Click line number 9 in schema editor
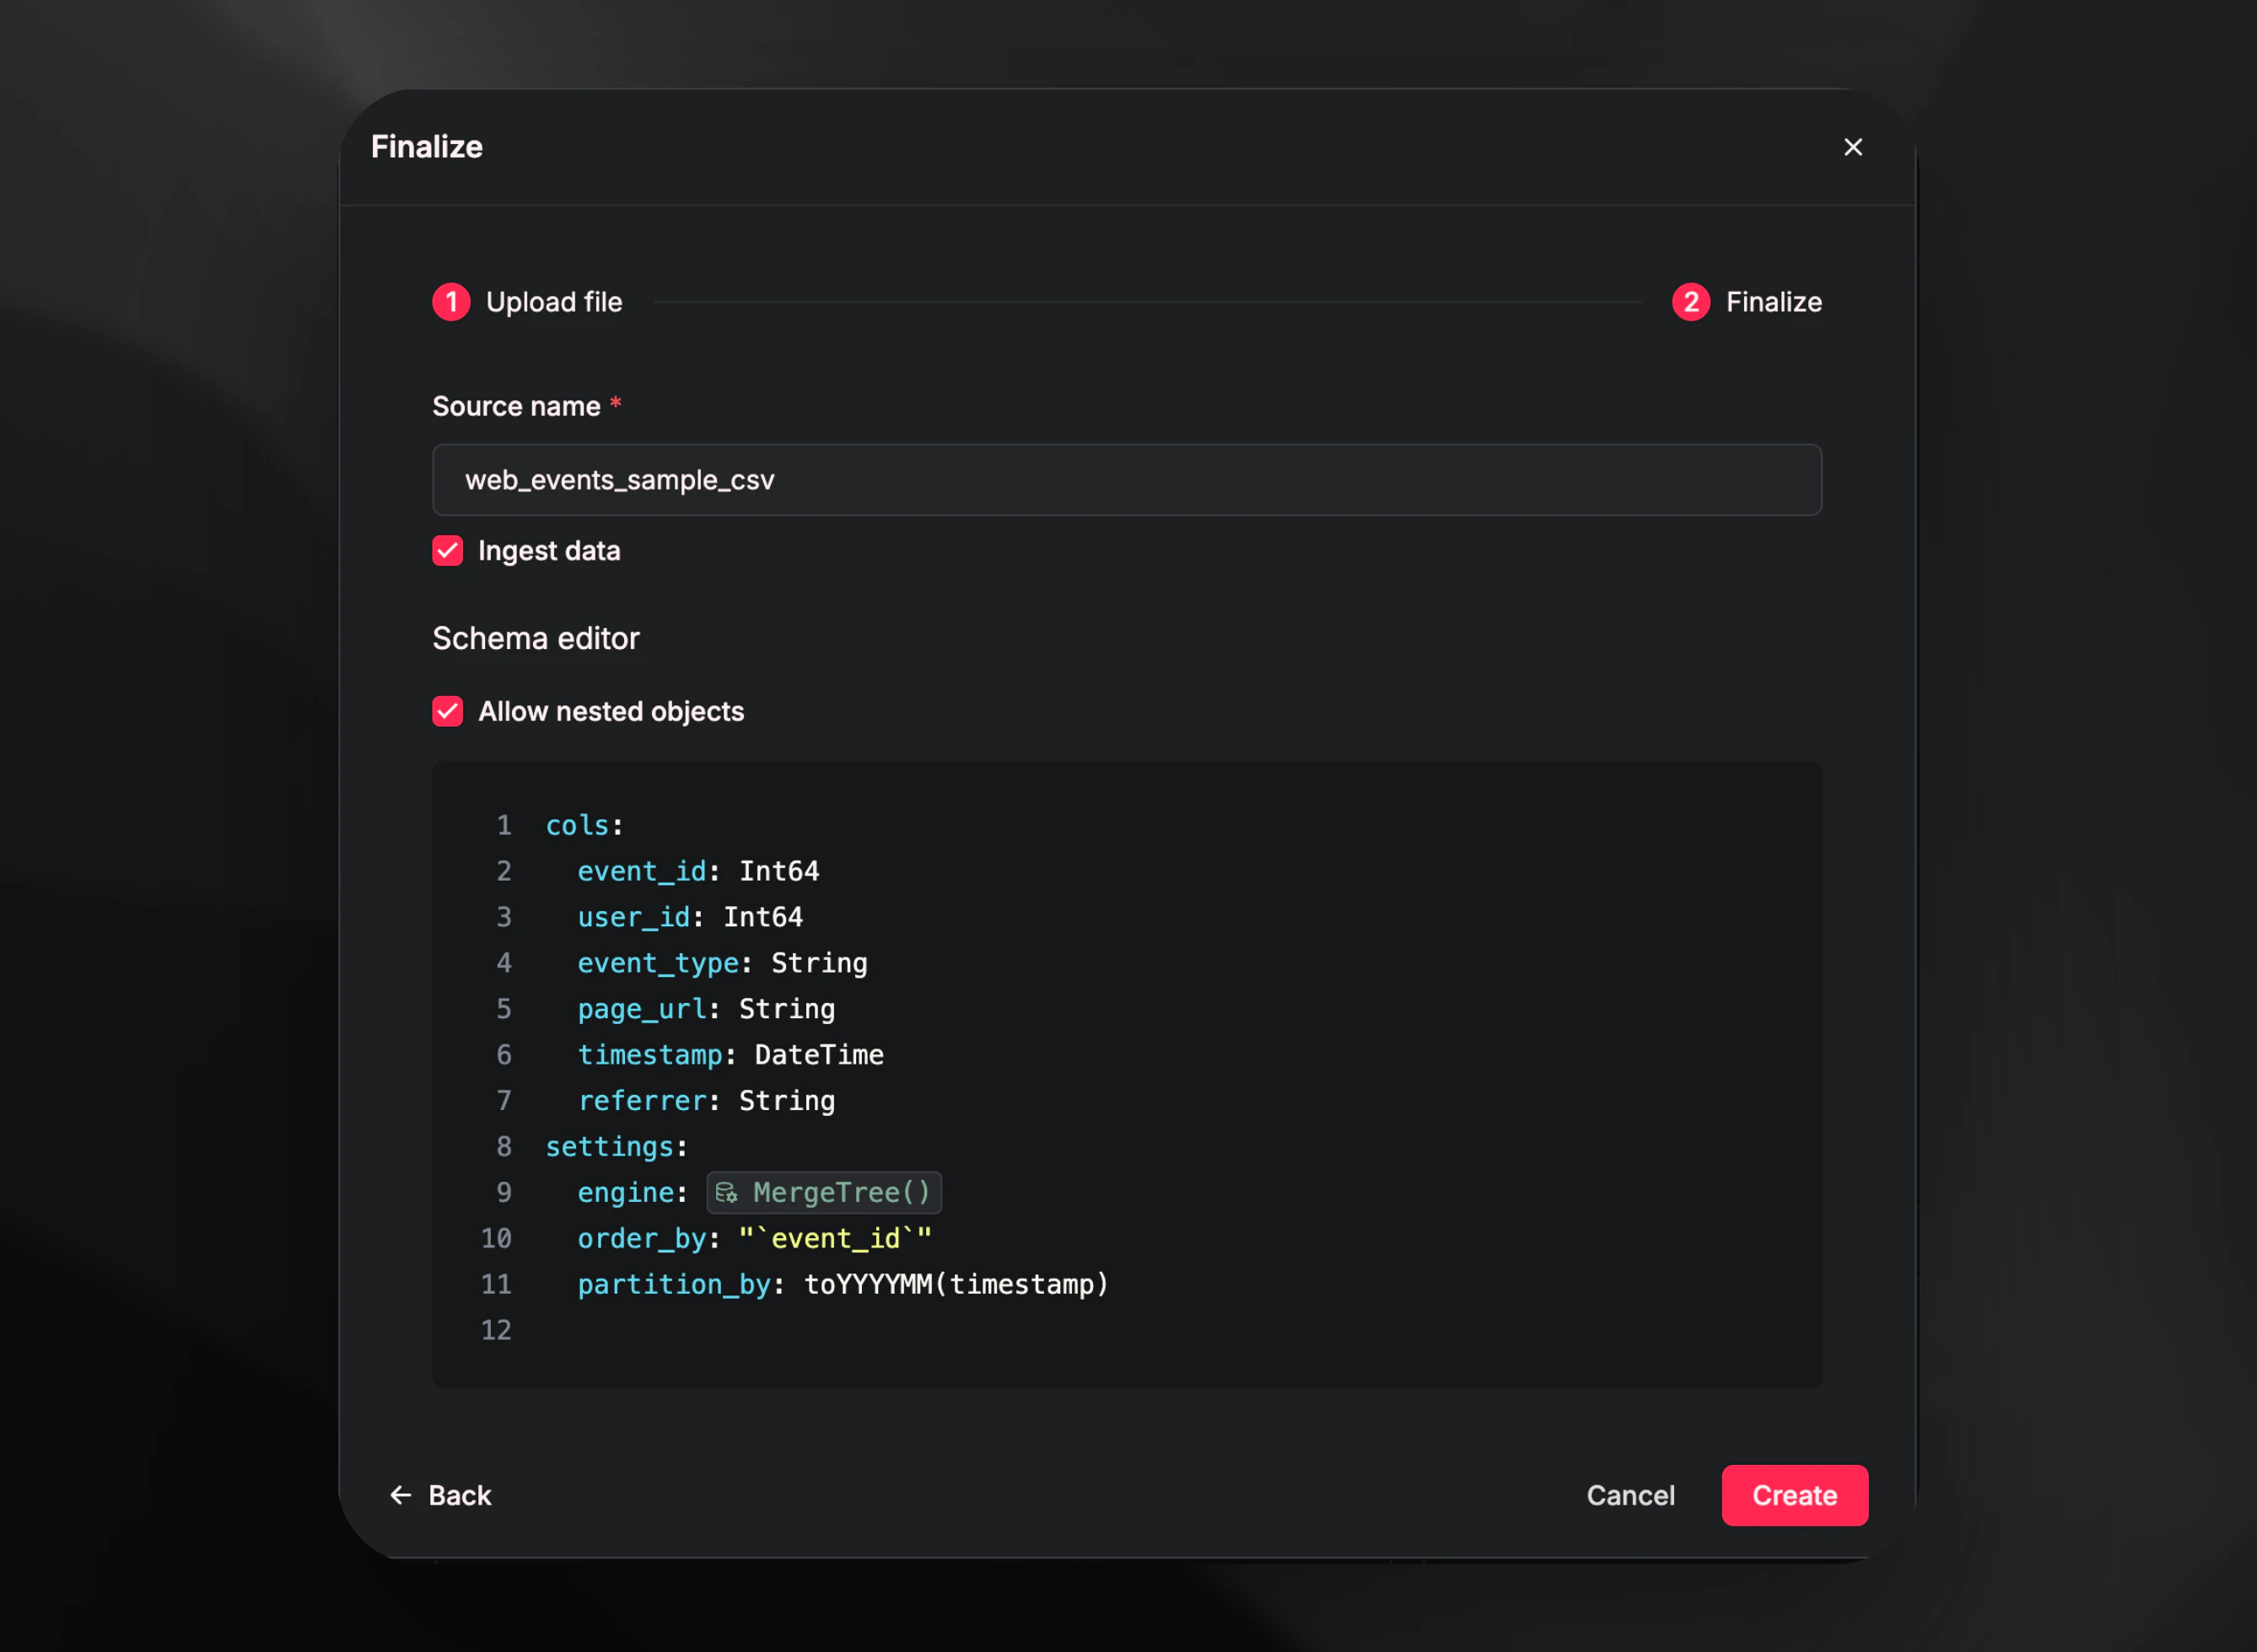This screenshot has width=2257, height=1652. [504, 1192]
